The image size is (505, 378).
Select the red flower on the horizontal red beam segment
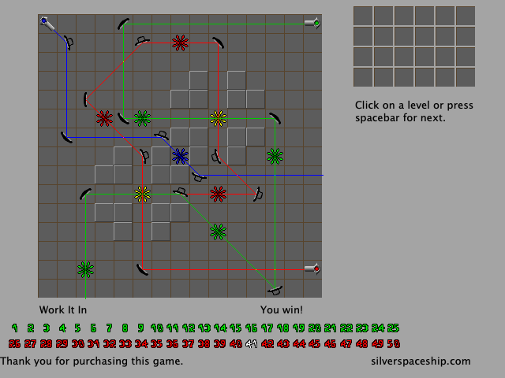[218, 195]
